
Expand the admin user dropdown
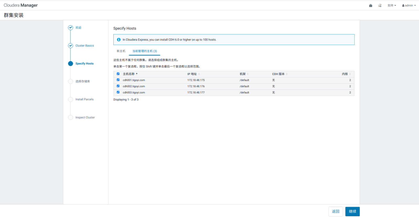(x=409, y=6)
